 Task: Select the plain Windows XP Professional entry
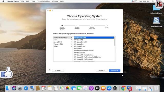94,59
